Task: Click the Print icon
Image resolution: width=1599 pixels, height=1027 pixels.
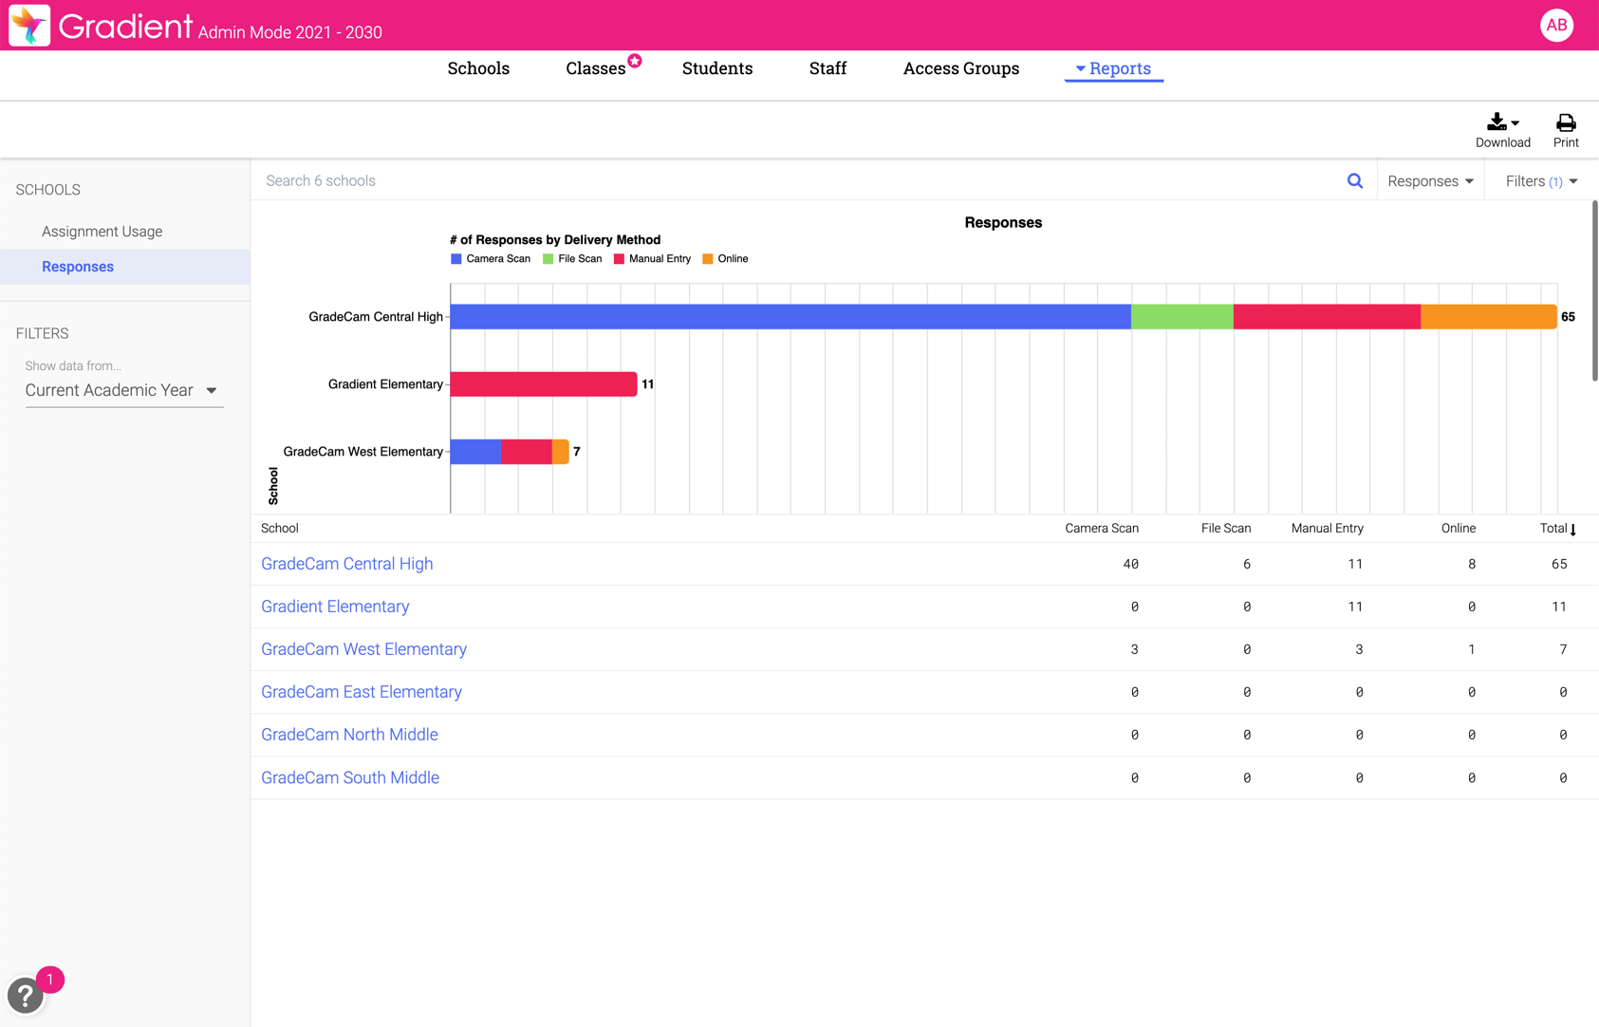Action: tap(1566, 130)
